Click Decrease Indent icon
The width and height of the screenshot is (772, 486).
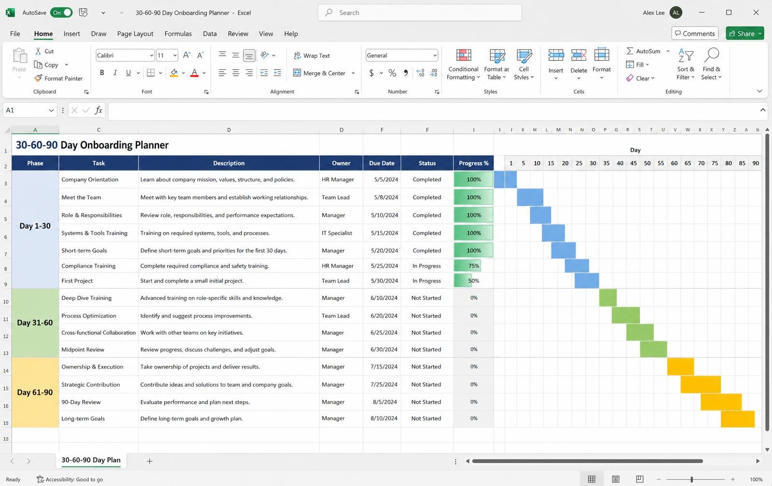[264, 73]
